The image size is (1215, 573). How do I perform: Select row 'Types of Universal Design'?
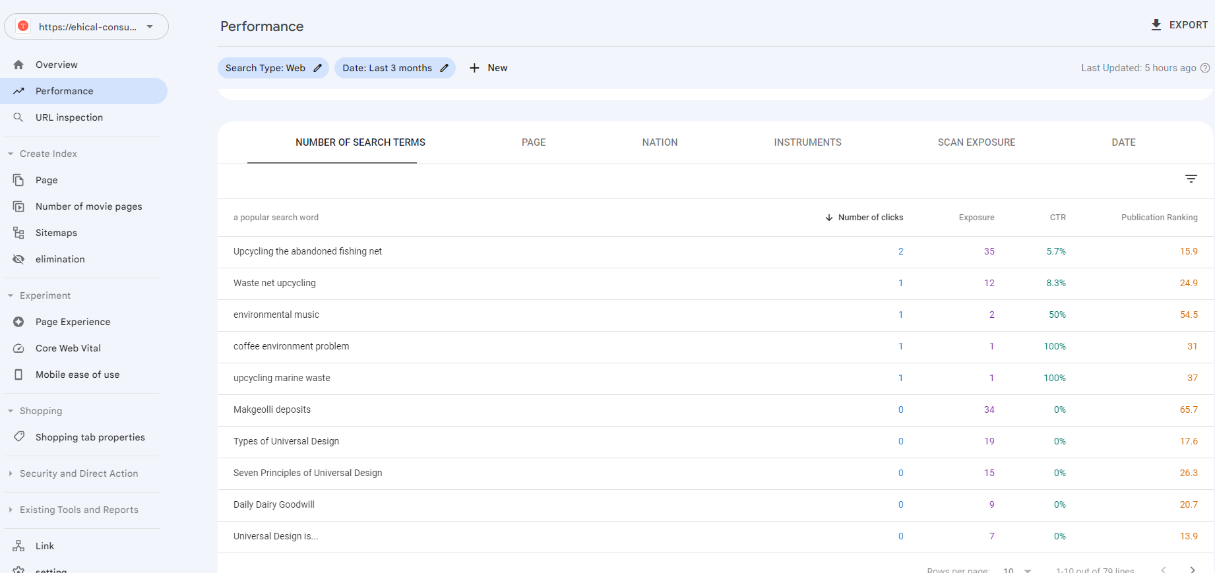coord(716,442)
